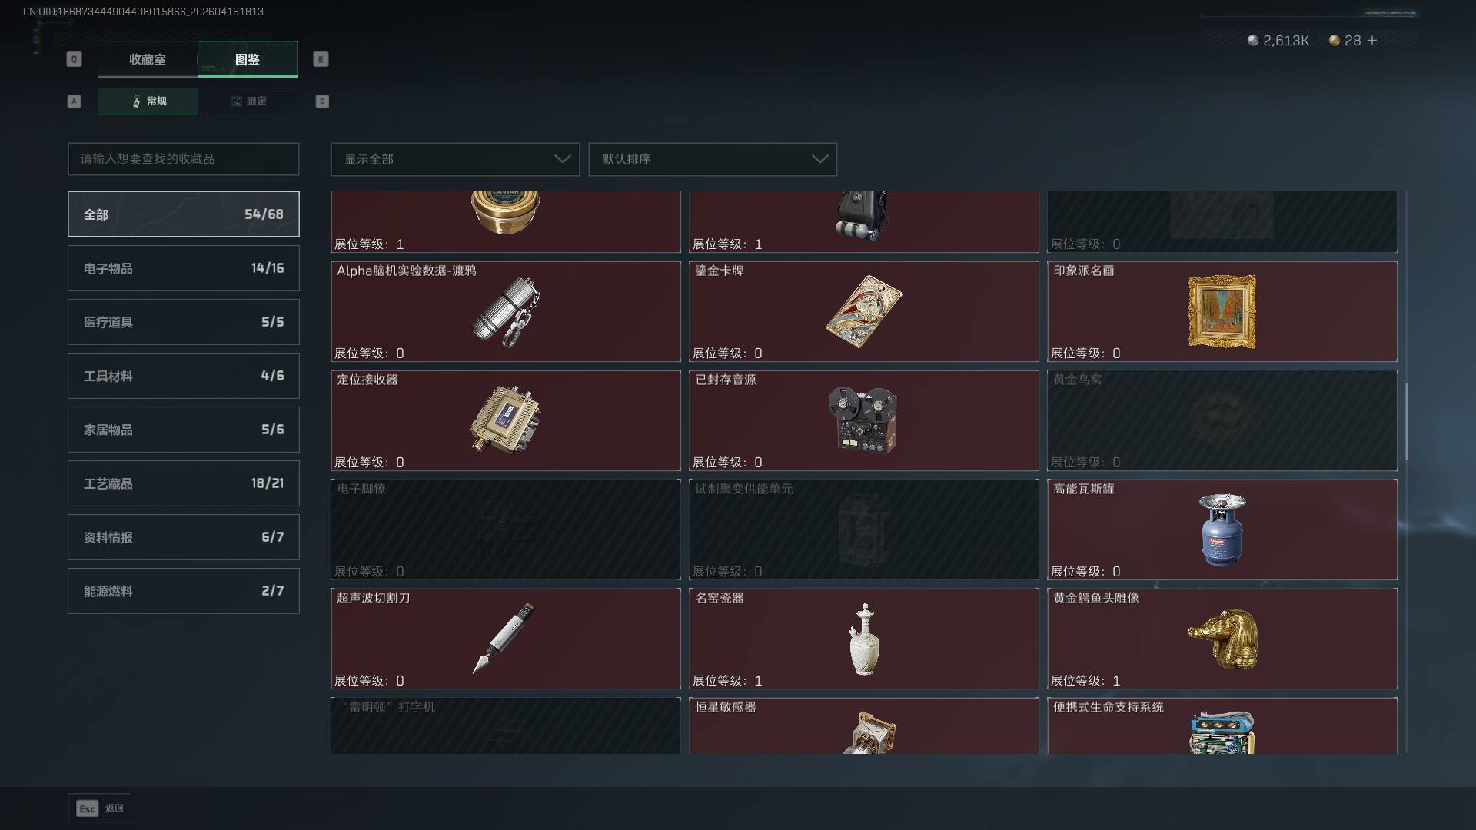
Task: Open the 黄金鳄鱼头雕像 statue item
Action: [x=1222, y=639]
